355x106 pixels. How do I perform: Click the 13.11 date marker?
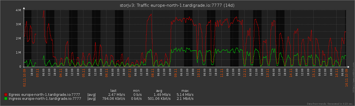point(268,72)
